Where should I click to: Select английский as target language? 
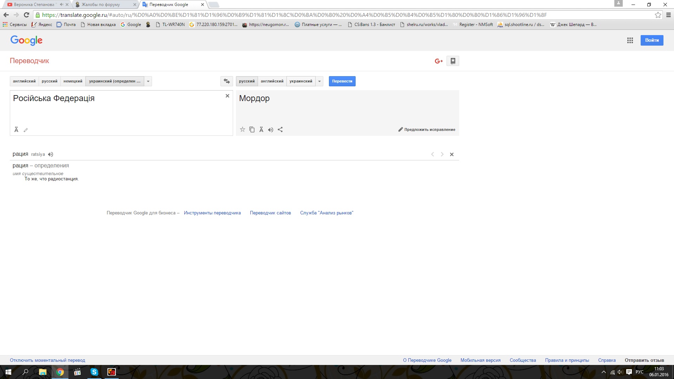point(272,81)
